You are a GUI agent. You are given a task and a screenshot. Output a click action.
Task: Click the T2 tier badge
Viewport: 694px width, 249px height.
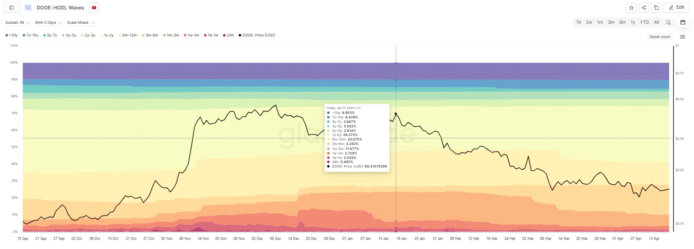pos(28,8)
